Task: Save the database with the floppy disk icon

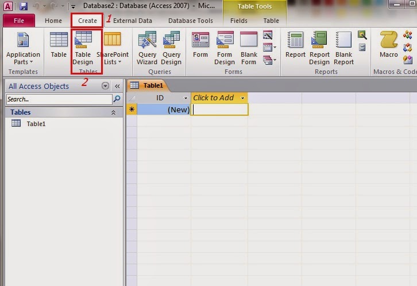Action: point(24,6)
